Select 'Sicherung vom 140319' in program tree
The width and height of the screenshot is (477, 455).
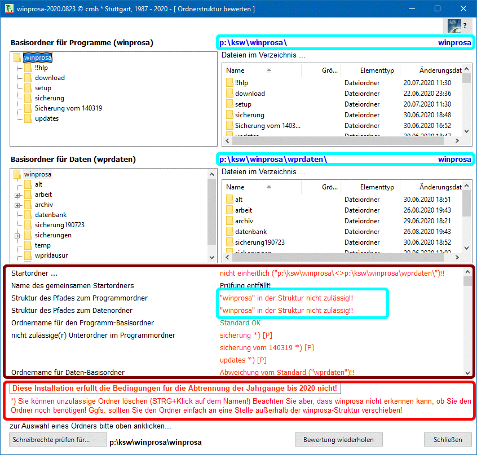pyautogui.click(x=68, y=108)
